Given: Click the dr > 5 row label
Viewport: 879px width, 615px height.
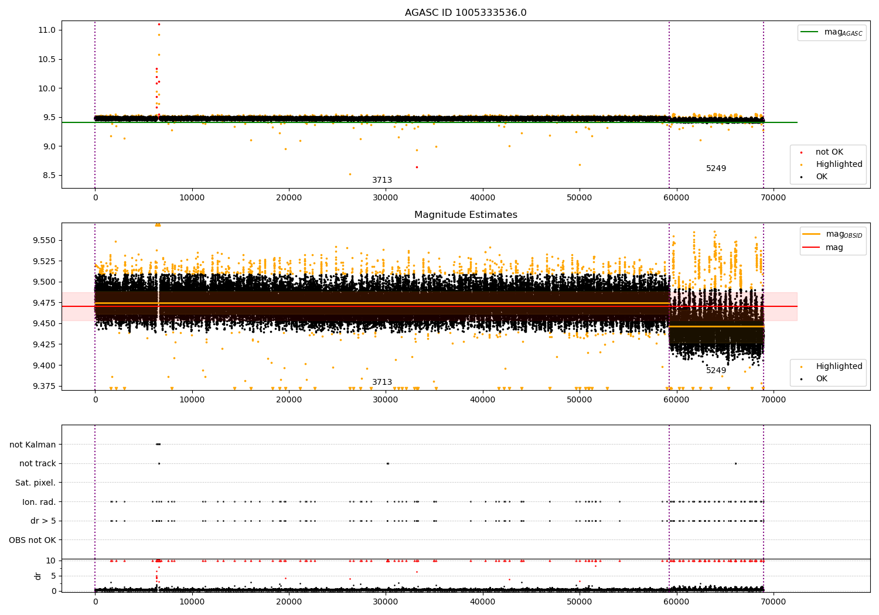Looking at the screenshot, I should (x=43, y=521).
